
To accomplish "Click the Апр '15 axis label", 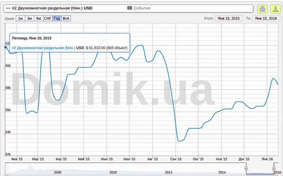I will click(61, 159).
